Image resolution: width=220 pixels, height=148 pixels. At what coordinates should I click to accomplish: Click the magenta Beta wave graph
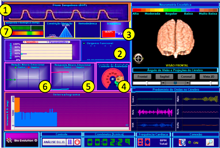click(155, 112)
